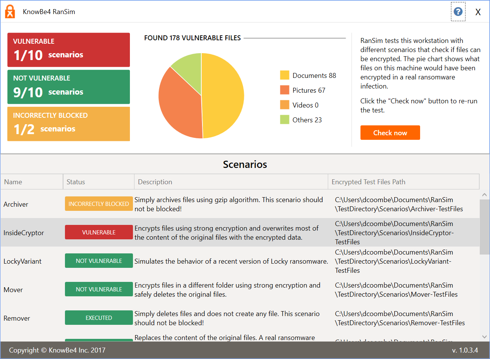Click the Mover different folder description
Viewport: 490px width, 359px height.
click(x=228, y=290)
